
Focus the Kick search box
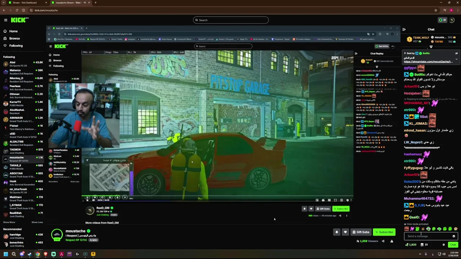(x=231, y=20)
